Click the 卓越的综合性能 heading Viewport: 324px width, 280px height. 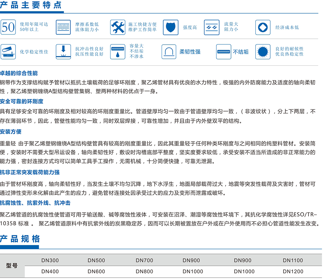tap(19, 73)
